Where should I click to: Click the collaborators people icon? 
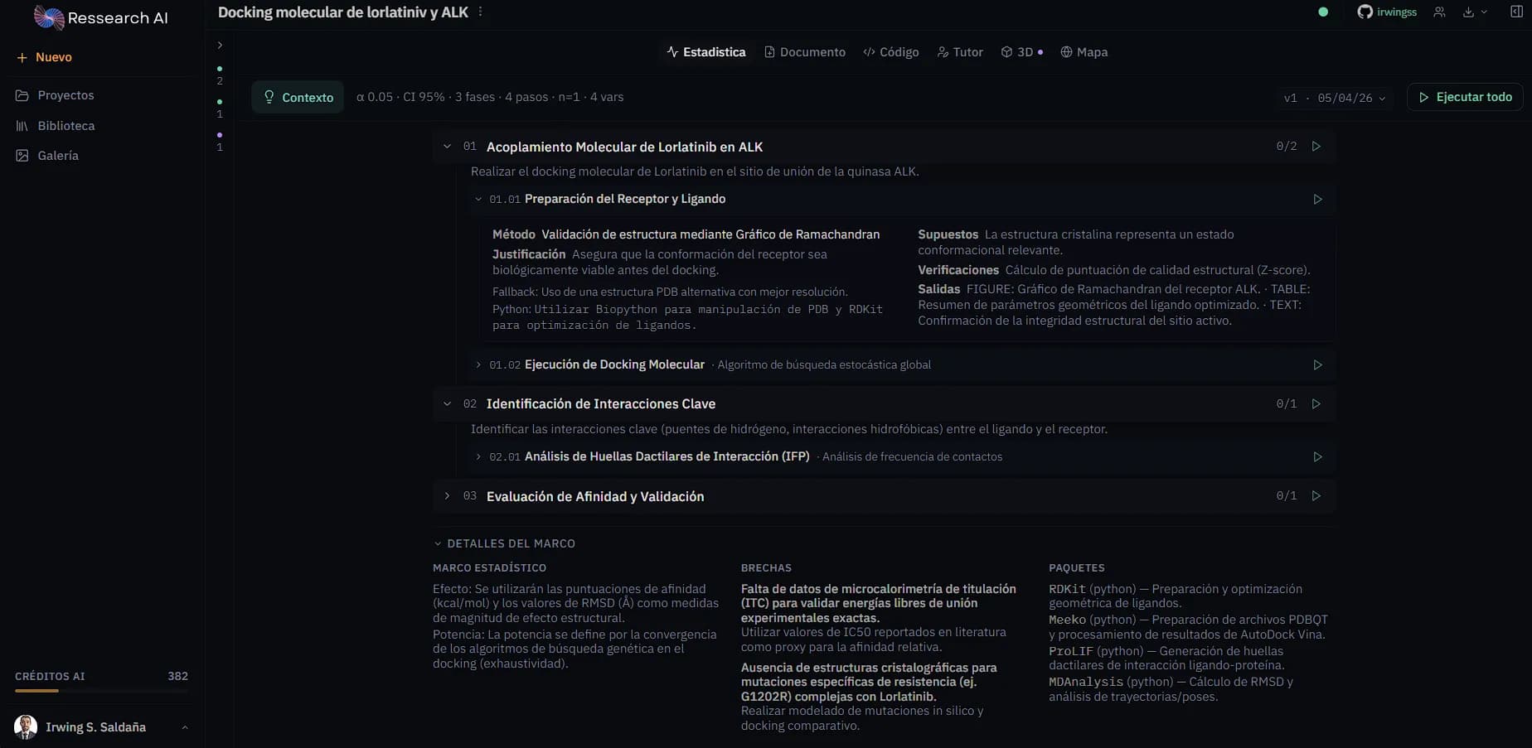tap(1439, 12)
